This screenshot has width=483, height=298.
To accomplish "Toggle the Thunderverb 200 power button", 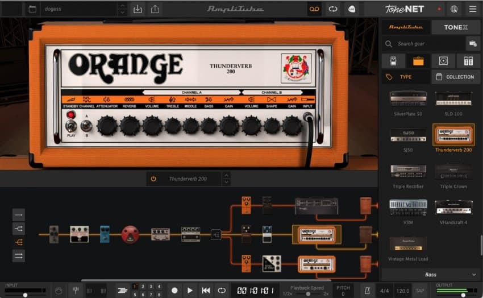I will (153, 179).
